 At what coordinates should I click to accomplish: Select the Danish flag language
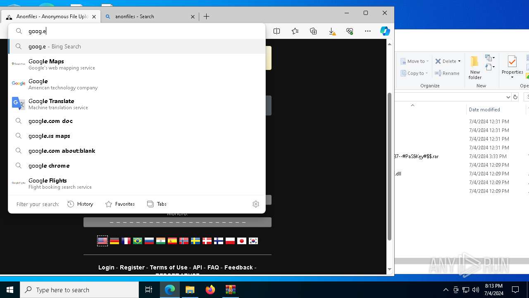(x=207, y=241)
